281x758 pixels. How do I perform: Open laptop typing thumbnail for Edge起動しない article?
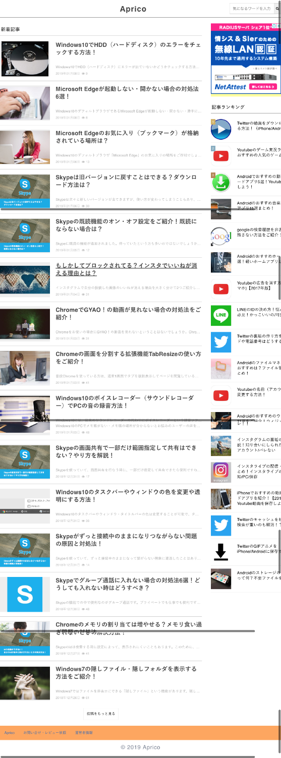(25, 103)
